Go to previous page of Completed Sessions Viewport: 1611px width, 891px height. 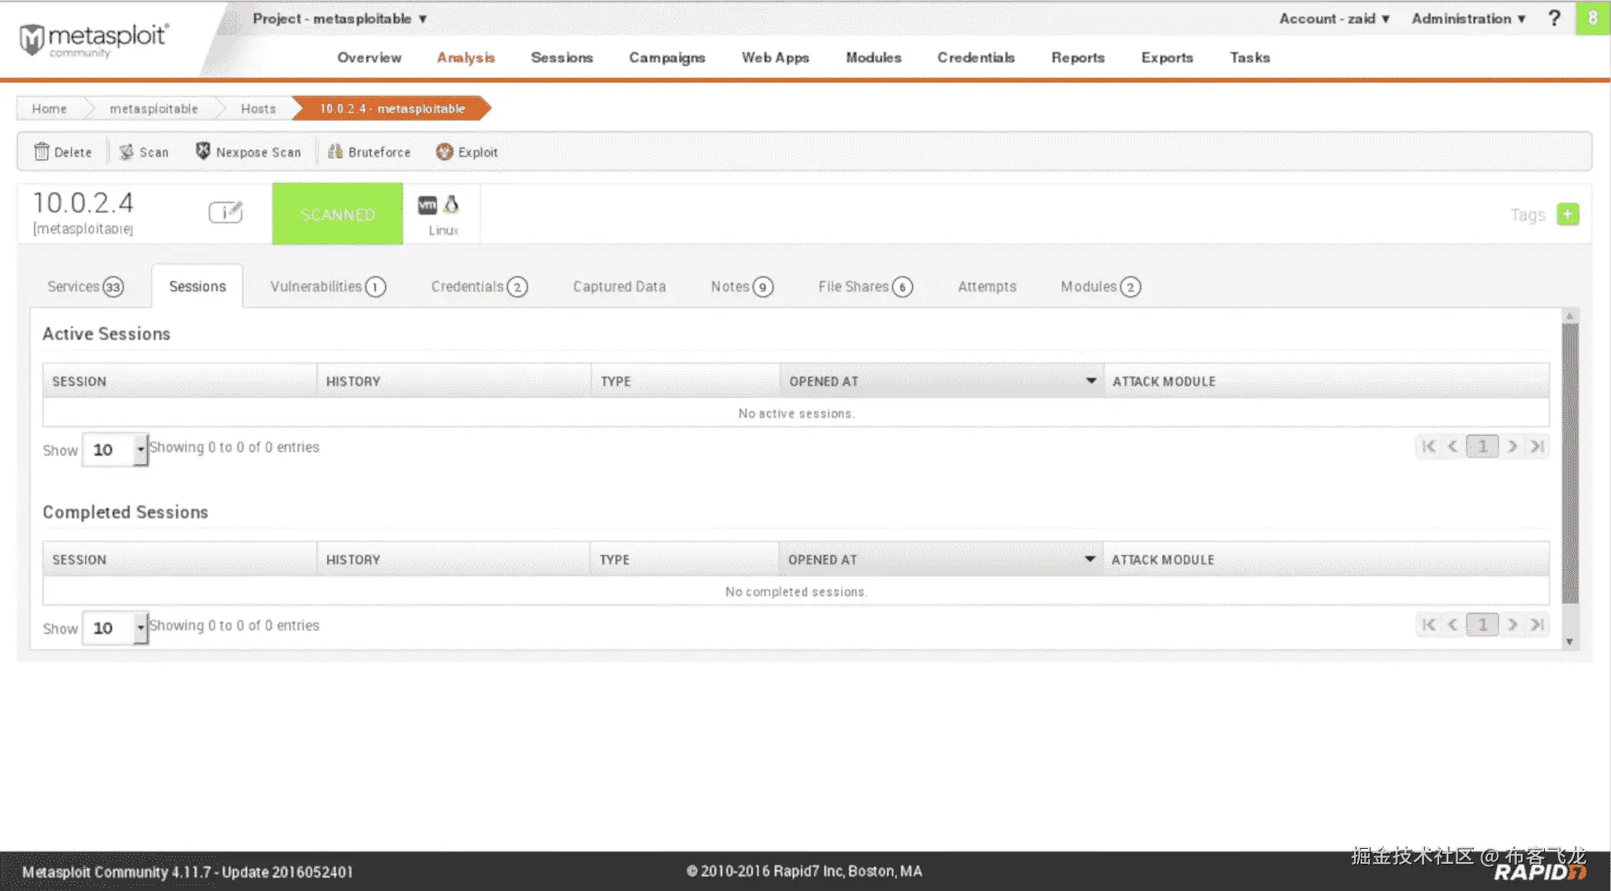1452,625
